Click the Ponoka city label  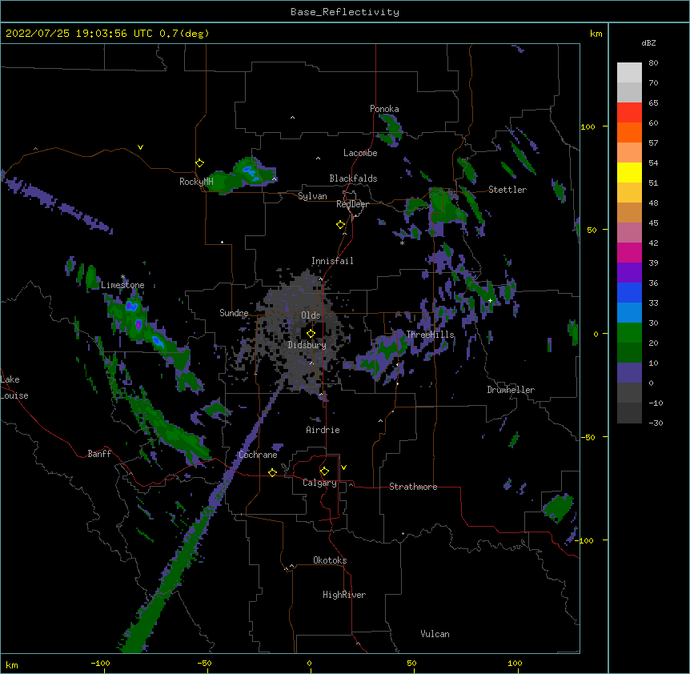click(x=384, y=109)
